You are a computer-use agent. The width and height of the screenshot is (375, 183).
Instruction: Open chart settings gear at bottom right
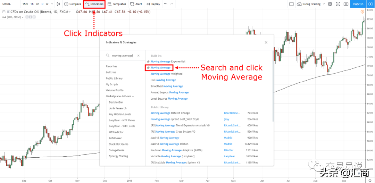tap(370, 180)
